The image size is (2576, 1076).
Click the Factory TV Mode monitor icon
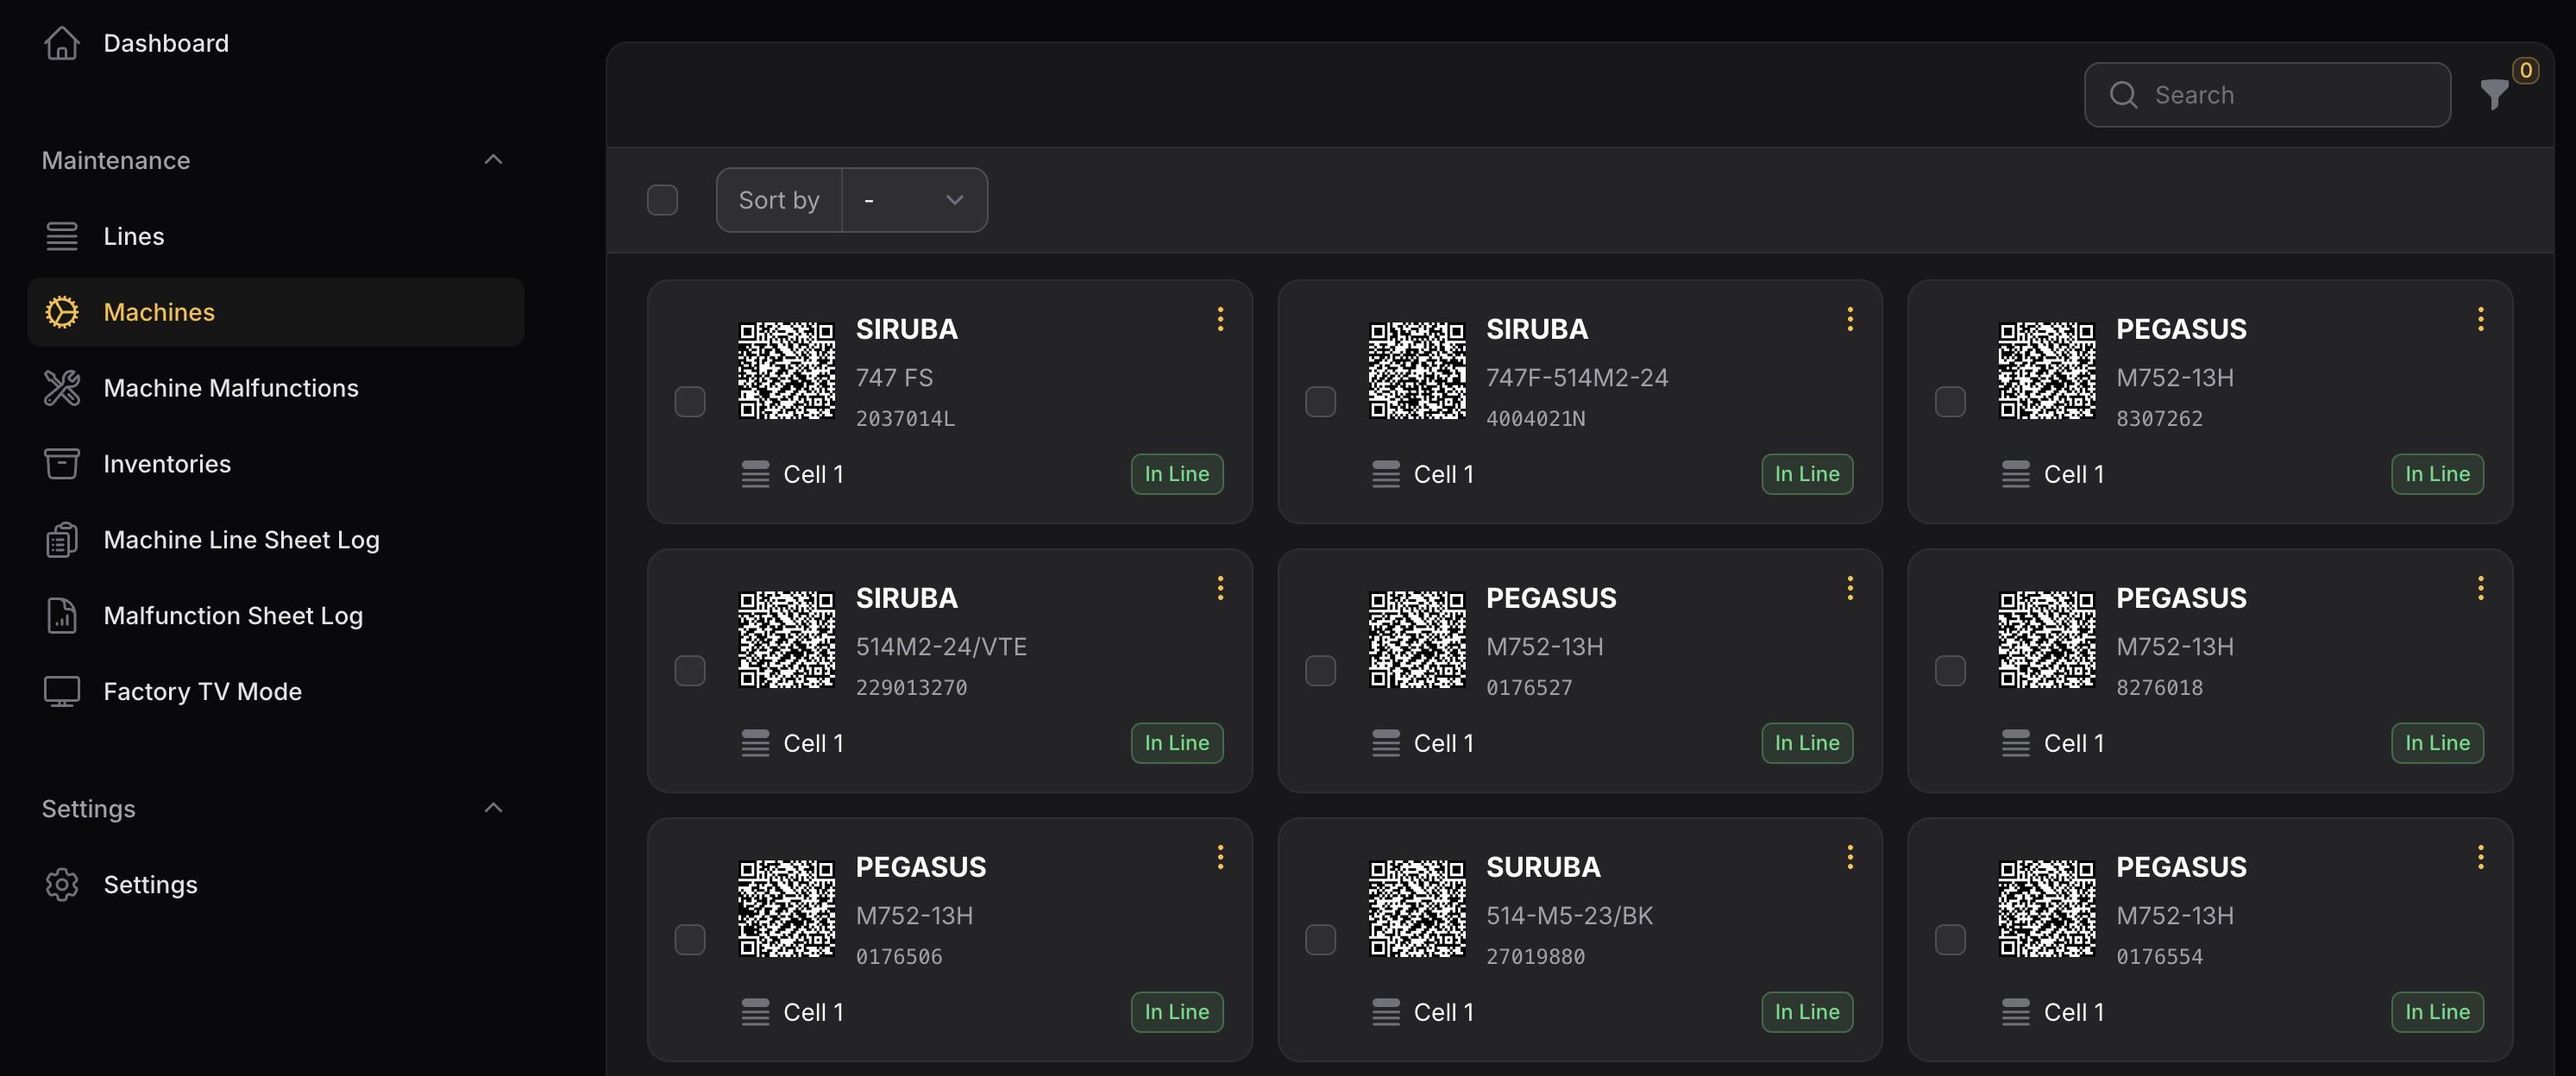(x=62, y=691)
